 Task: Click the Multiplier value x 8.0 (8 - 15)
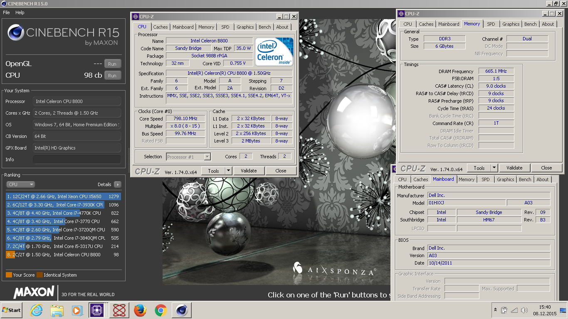pyautogui.click(x=185, y=126)
